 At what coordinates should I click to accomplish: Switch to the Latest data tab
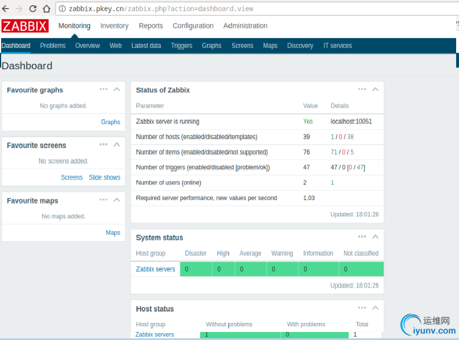(146, 46)
